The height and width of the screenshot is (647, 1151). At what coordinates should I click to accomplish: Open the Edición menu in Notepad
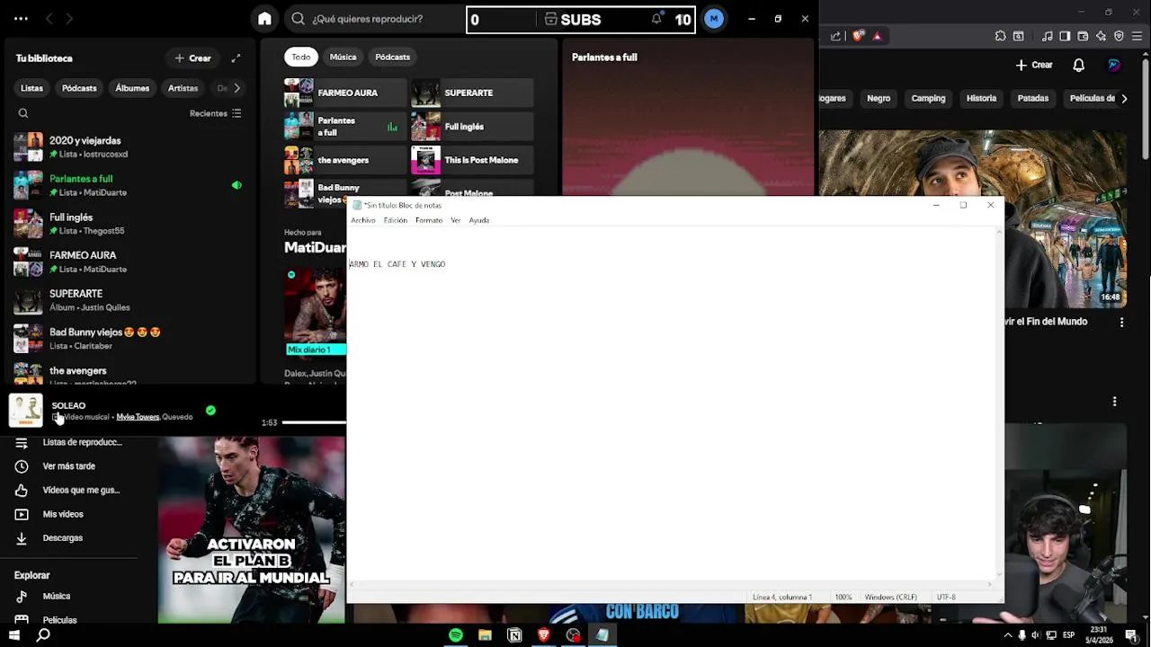point(396,220)
